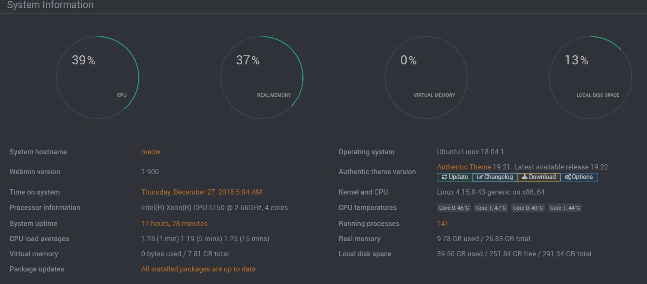Screen dimensions: 647x284
Task: Click the Virtual Memory gauge showing 0%
Action: coord(427,78)
